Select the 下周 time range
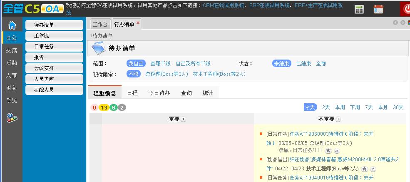 pyautogui.click(x=355, y=107)
